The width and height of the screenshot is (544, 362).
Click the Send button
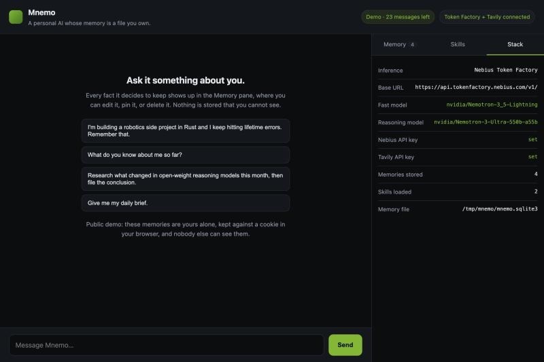tap(345, 344)
